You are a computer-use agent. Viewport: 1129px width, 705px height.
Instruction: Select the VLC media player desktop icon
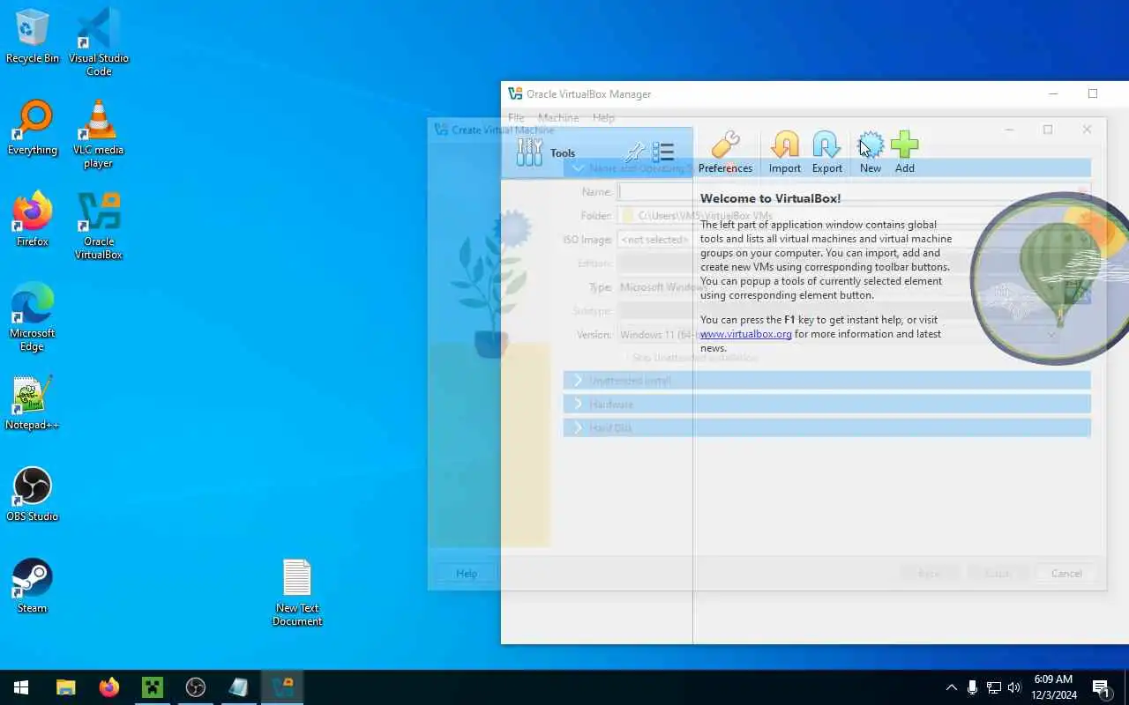pyautogui.click(x=99, y=133)
